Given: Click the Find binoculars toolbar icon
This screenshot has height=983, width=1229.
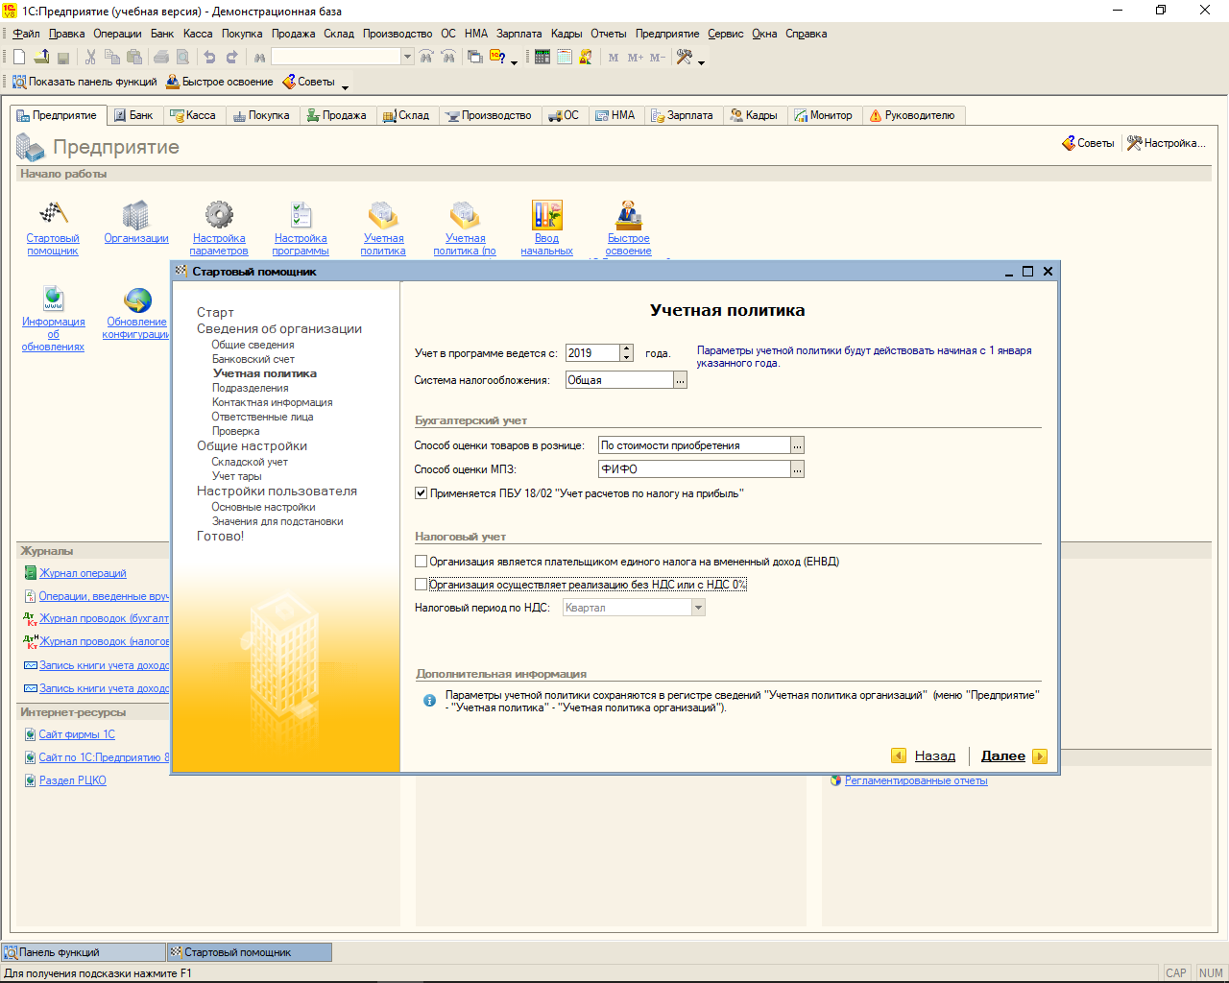Looking at the screenshot, I should [x=259, y=58].
